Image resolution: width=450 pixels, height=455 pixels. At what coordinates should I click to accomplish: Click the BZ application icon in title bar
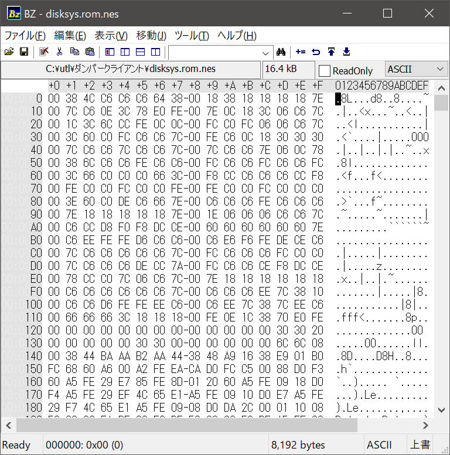click(14, 13)
